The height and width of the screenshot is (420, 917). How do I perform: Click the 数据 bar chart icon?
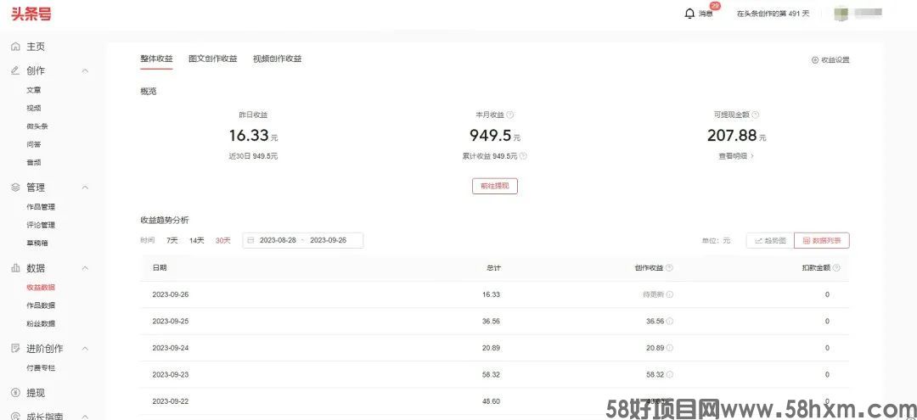16,268
